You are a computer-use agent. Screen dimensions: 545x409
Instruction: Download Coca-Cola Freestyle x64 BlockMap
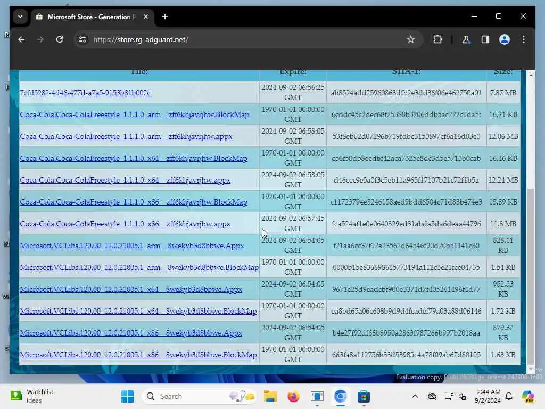134,159
